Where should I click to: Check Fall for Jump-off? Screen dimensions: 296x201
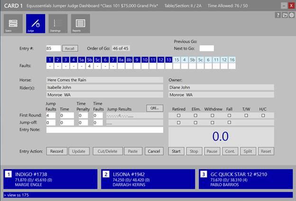[229, 123]
